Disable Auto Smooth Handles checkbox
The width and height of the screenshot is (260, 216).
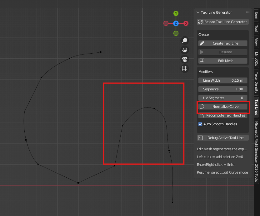[201, 124]
